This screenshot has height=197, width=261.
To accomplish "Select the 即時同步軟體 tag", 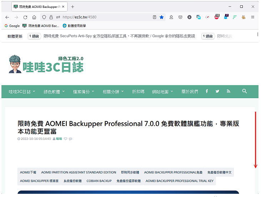I will coord(130,172).
